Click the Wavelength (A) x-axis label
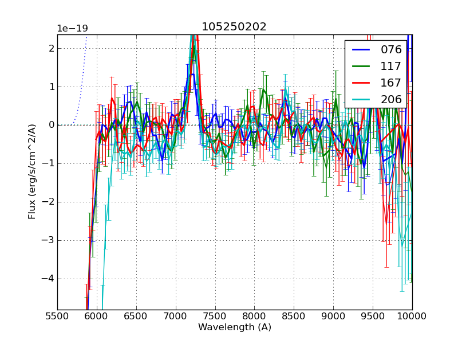458x344 pixels. [235, 327]
